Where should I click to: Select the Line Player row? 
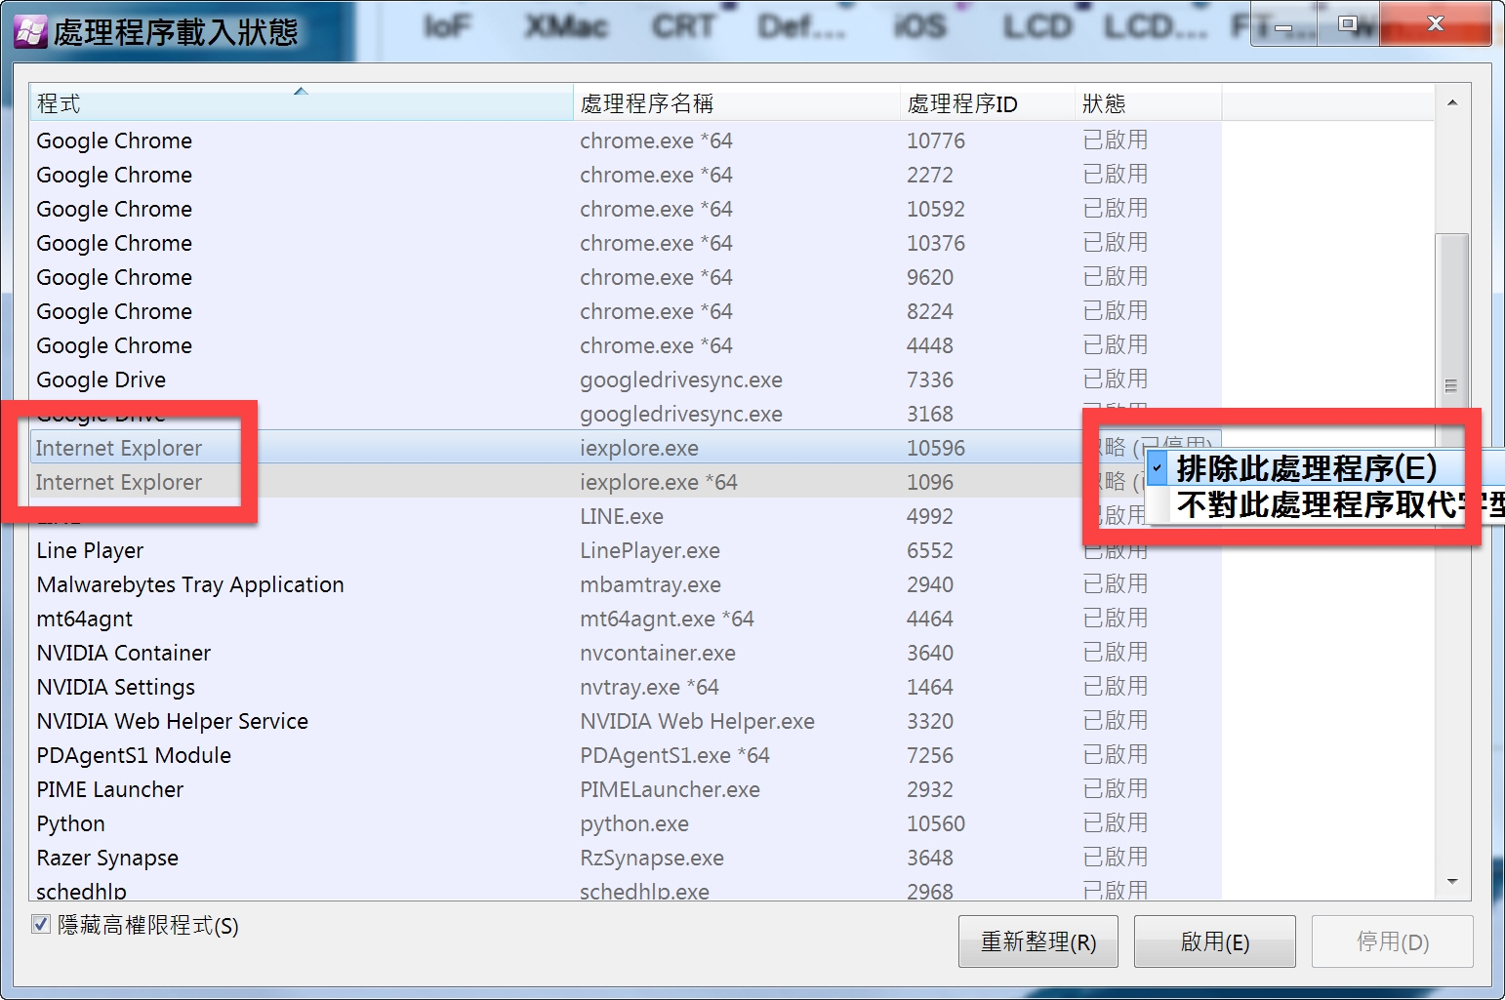625,550
